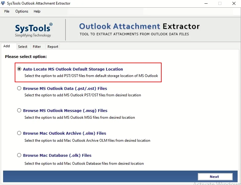Click text about OLM files from desired location
The image size is (241, 185).
[87, 141]
